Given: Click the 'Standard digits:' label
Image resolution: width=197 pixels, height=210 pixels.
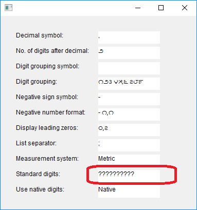Looking at the screenshot, I should [x=38, y=174].
